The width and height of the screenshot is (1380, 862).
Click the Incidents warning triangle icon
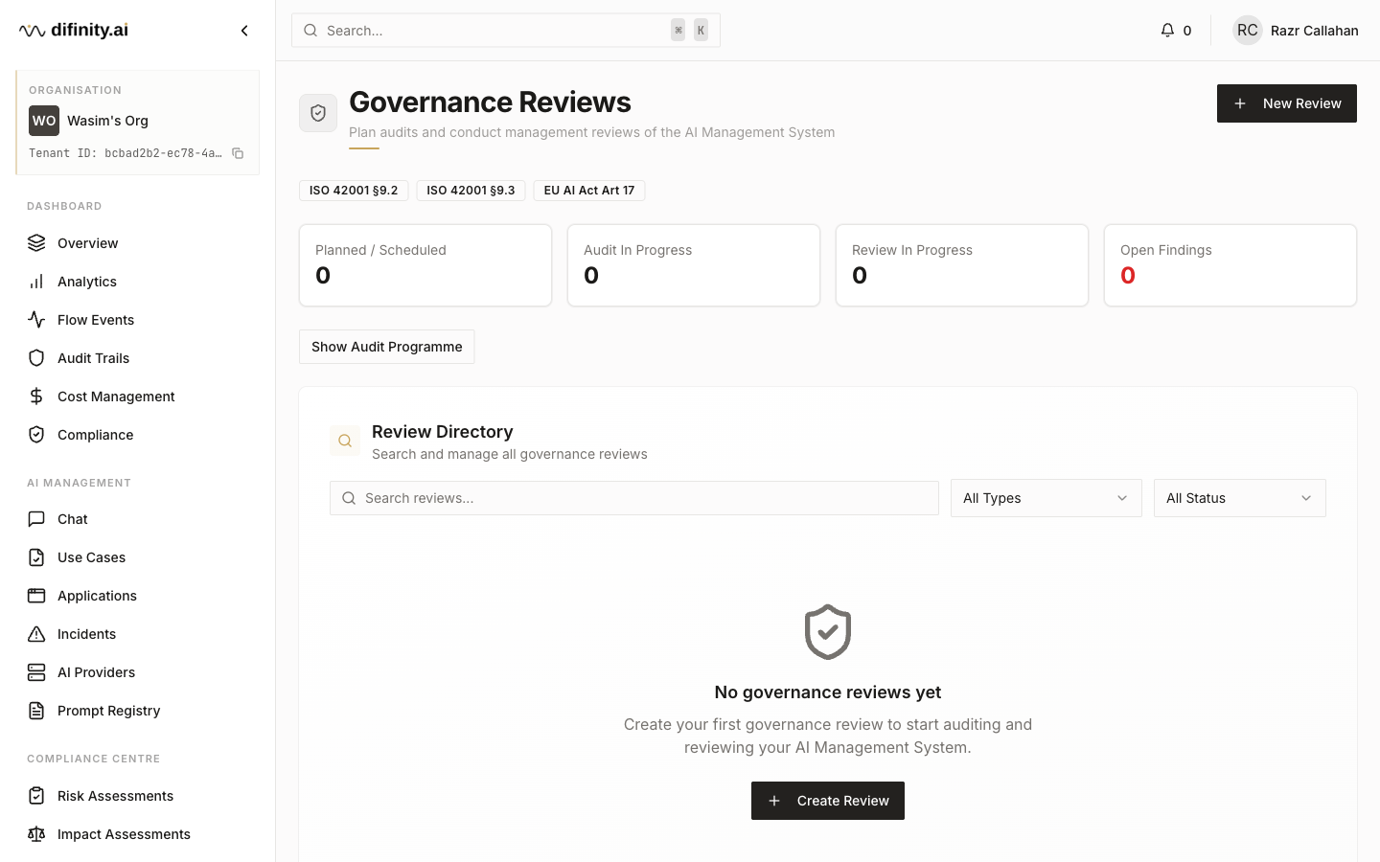pos(36,634)
